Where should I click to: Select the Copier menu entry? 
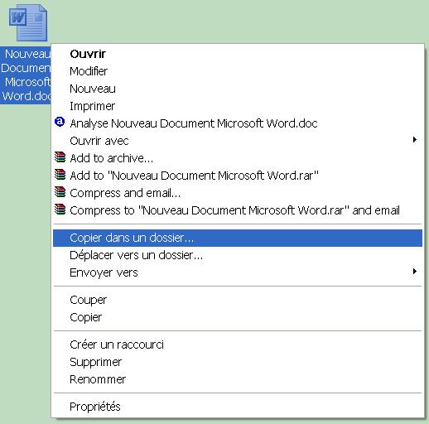tap(238, 317)
